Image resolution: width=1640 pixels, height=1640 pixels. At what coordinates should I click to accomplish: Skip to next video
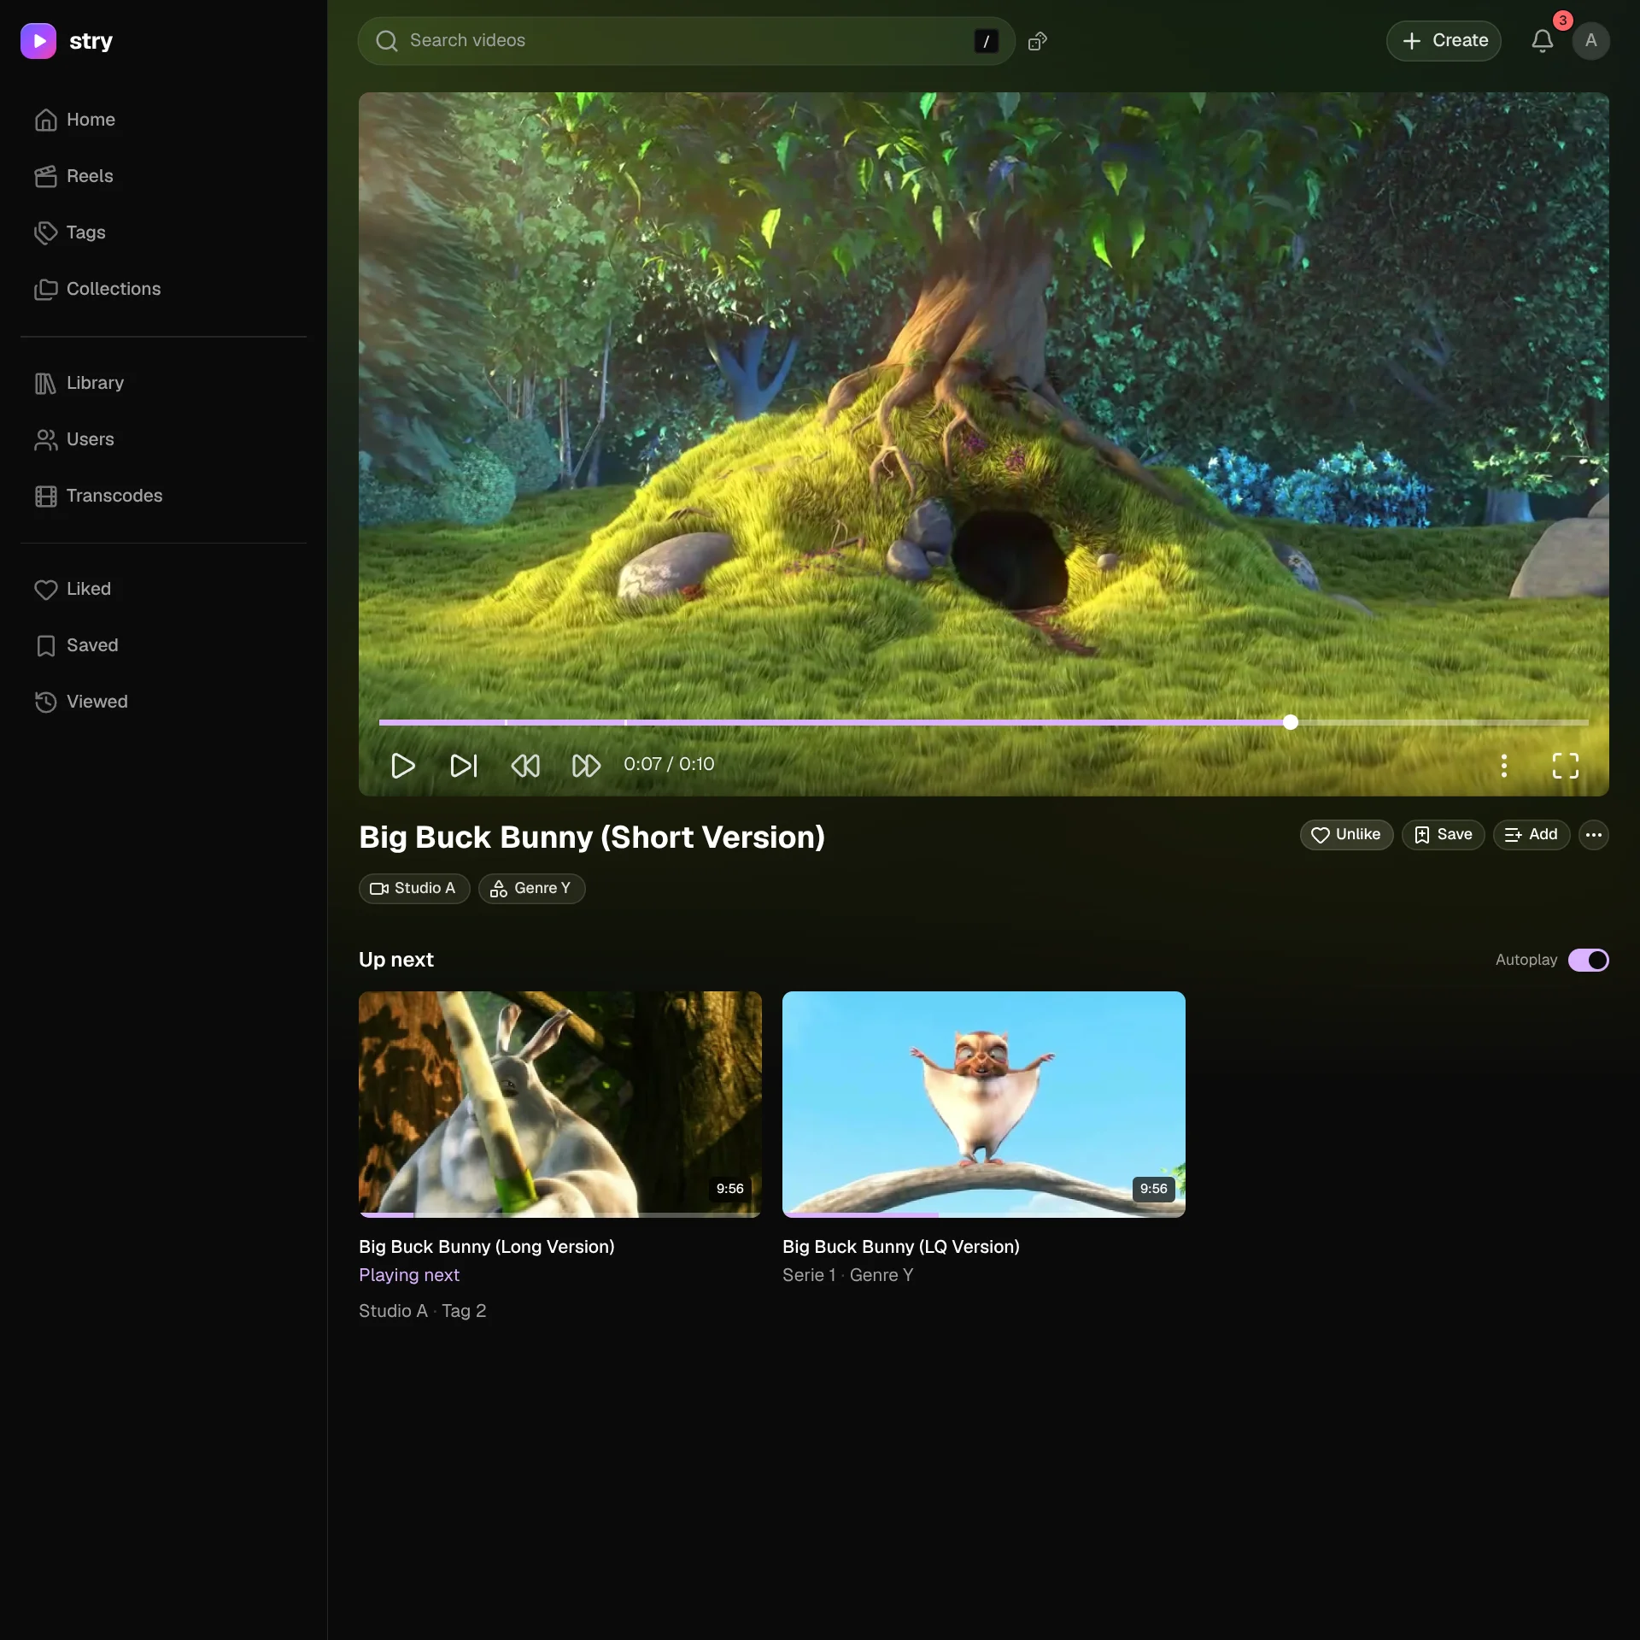(464, 765)
